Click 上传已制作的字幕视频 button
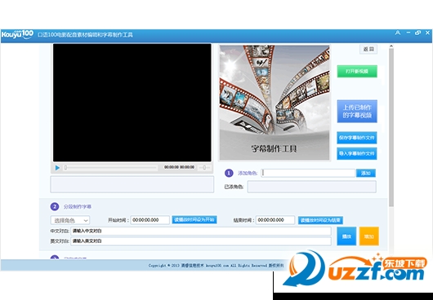The height and width of the screenshot is (300, 433). point(357,112)
